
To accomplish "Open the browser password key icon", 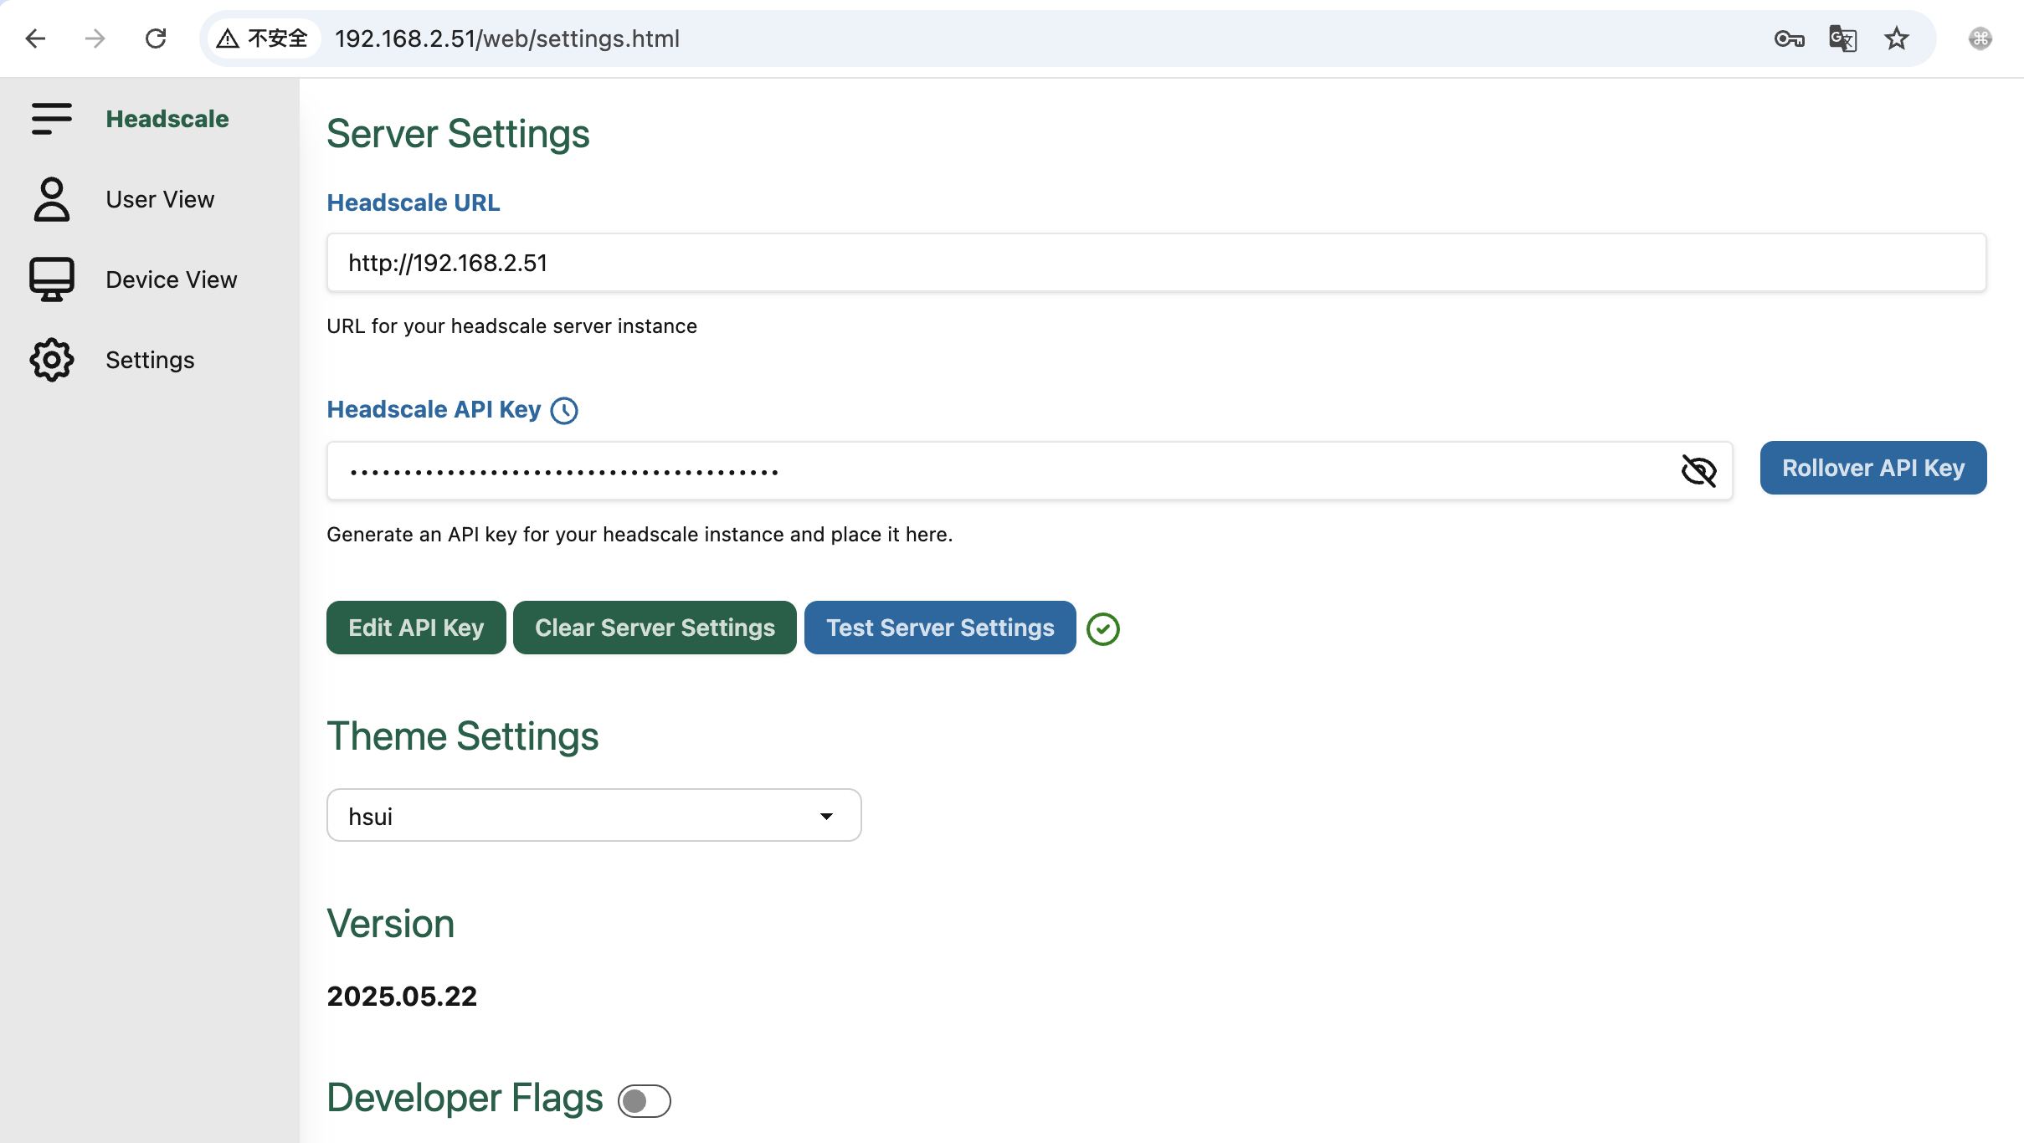I will point(1788,38).
